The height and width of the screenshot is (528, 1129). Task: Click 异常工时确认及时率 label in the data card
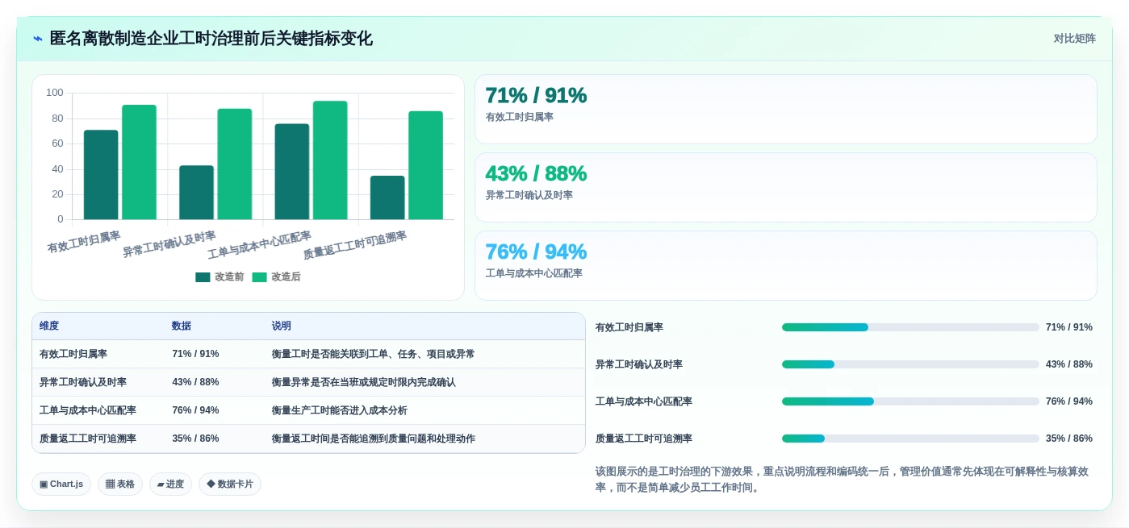point(529,195)
